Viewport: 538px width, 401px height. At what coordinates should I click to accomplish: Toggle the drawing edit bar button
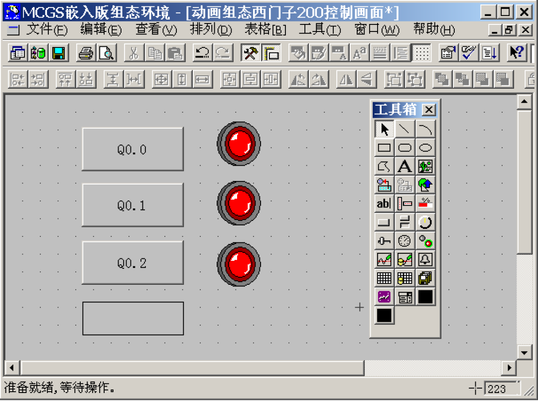(271, 53)
